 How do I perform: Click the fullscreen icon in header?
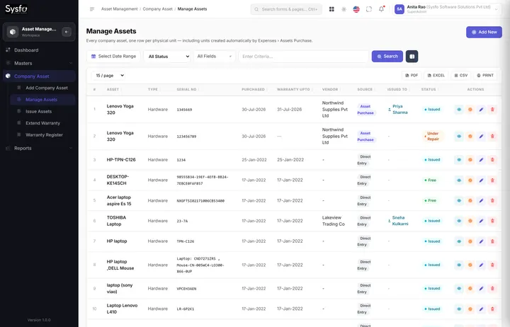(x=368, y=9)
